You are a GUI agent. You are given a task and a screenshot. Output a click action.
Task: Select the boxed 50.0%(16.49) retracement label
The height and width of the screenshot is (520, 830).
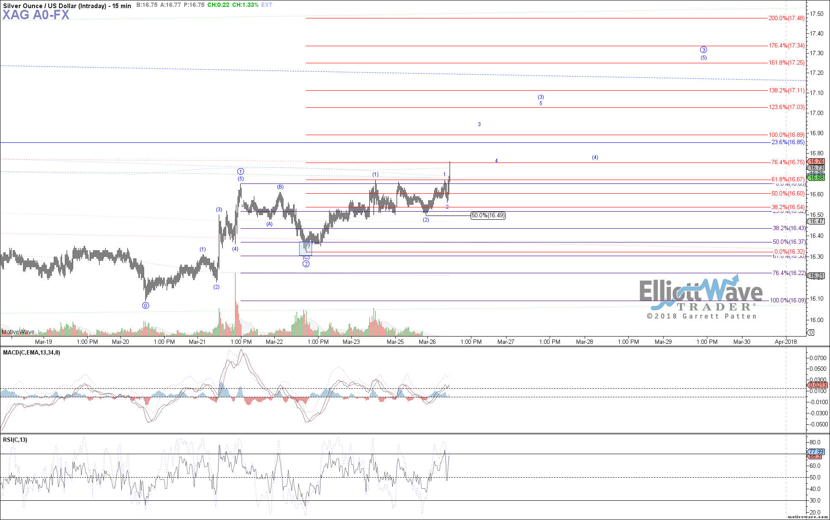488,216
